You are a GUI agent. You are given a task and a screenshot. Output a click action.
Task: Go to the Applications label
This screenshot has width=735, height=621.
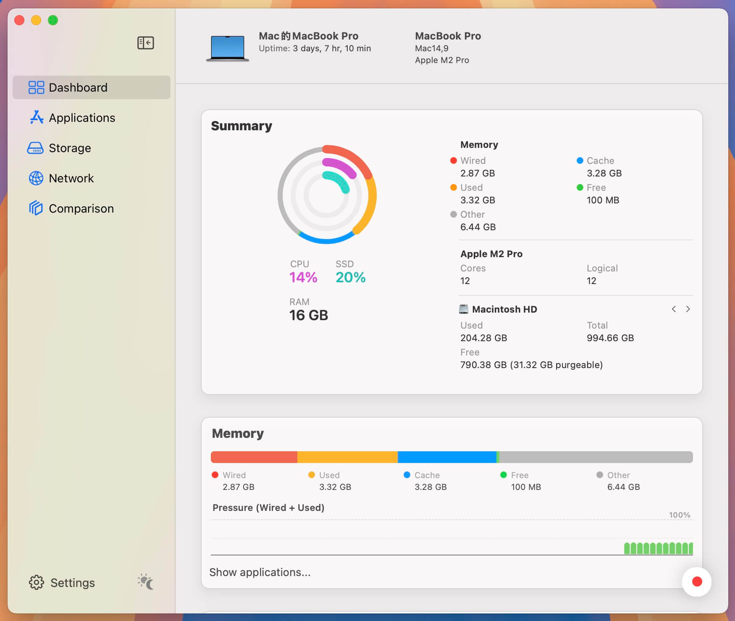[82, 118]
